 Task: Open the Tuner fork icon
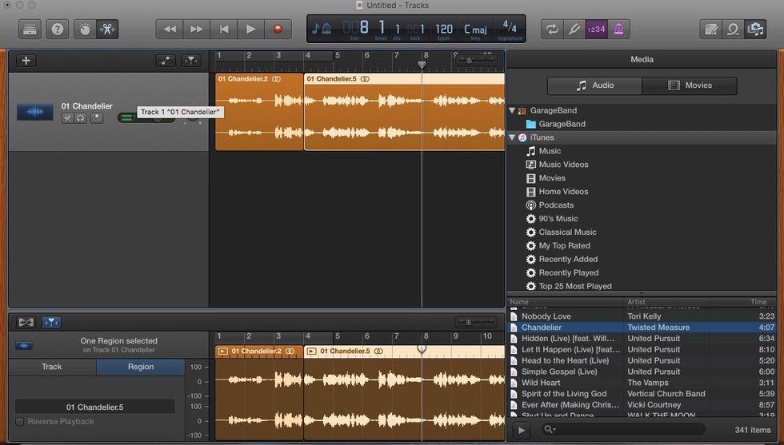point(574,30)
